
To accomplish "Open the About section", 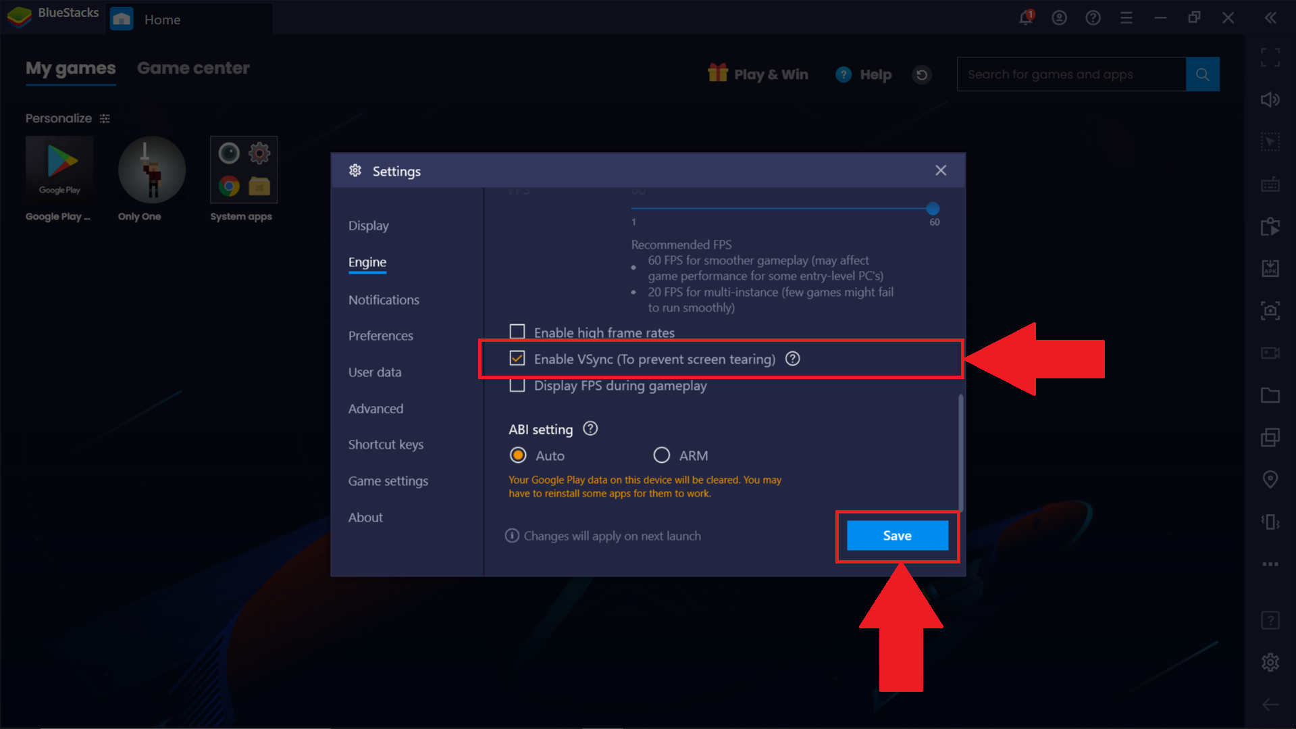I will click(x=365, y=518).
